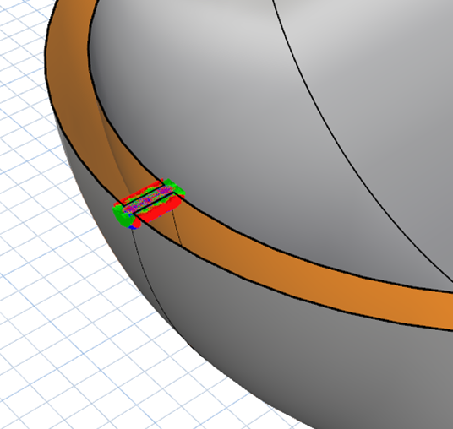Select the orange ring's upper-left curved section
The image size is (453, 429).
(69, 72)
